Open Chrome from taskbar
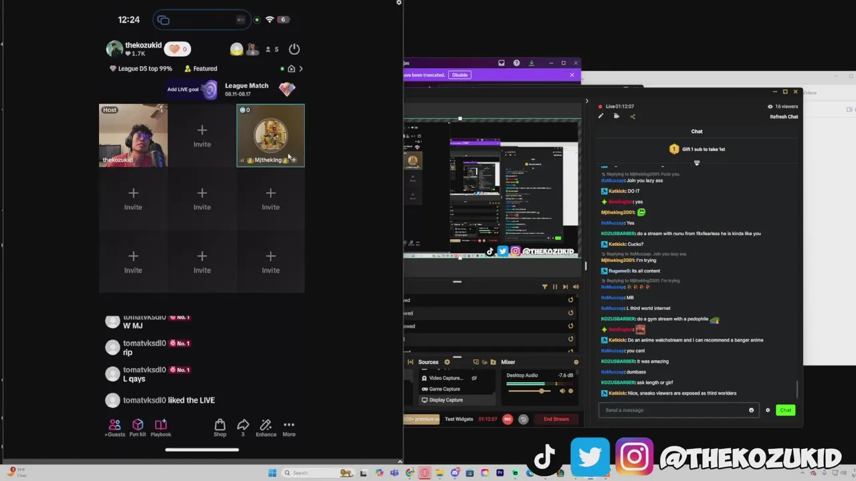The image size is (856, 481). [x=410, y=473]
